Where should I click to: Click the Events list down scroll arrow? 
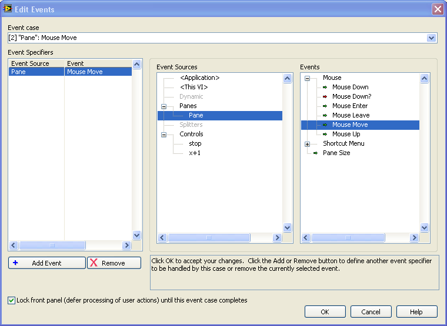pos(425,227)
